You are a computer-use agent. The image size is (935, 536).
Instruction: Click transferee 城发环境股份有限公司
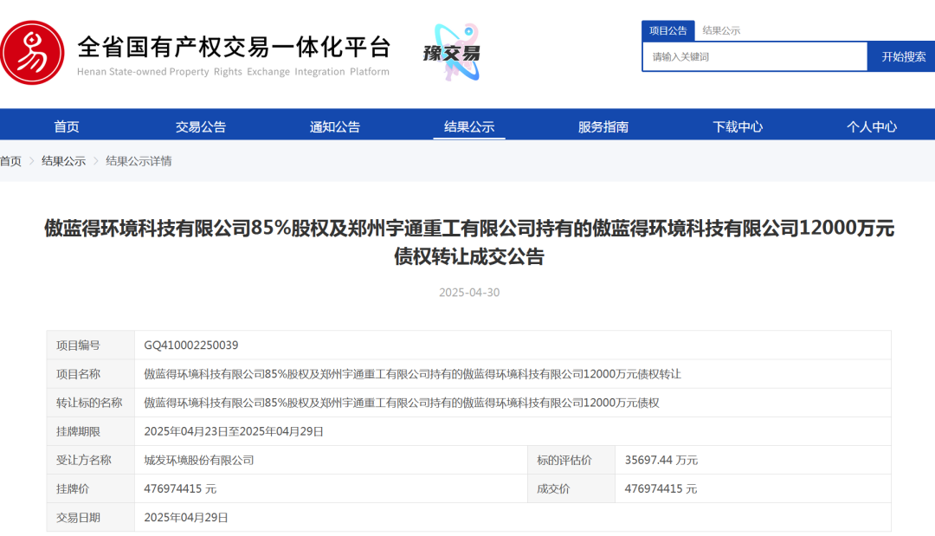point(199,460)
